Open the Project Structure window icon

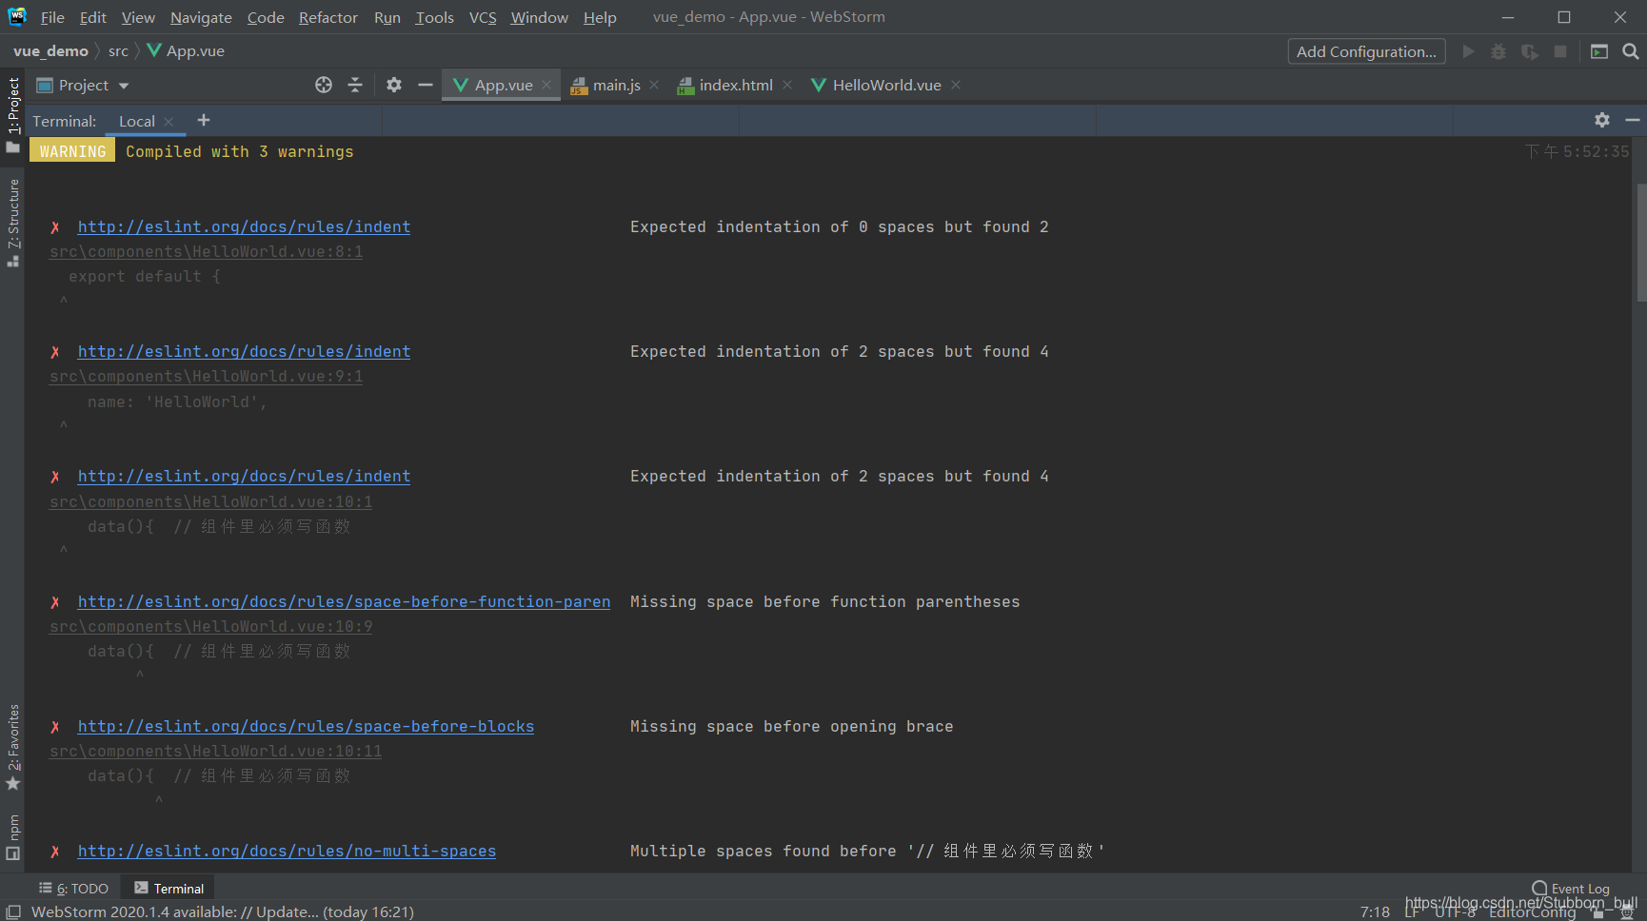coord(1599,51)
